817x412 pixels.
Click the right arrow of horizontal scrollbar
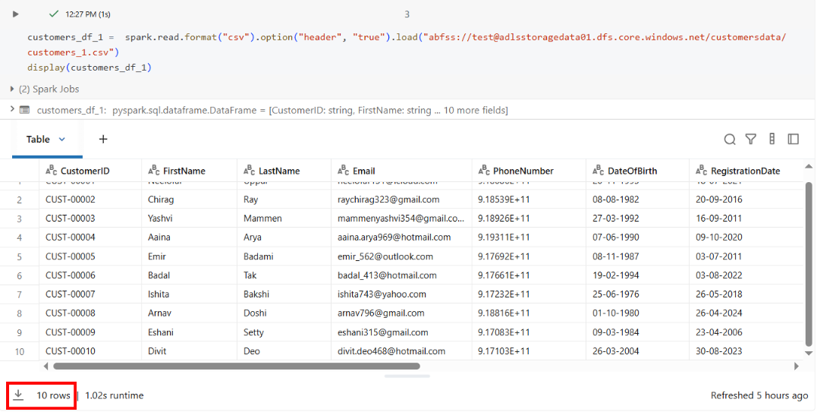click(x=797, y=366)
